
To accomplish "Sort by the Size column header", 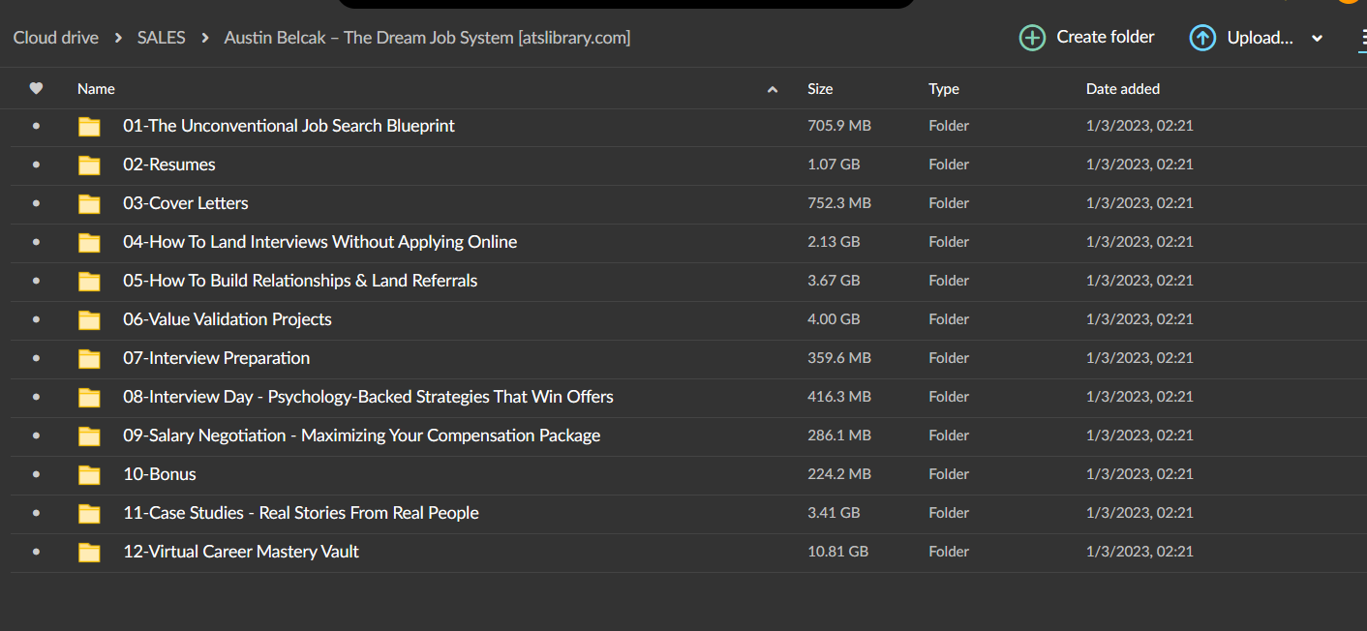I will point(820,88).
